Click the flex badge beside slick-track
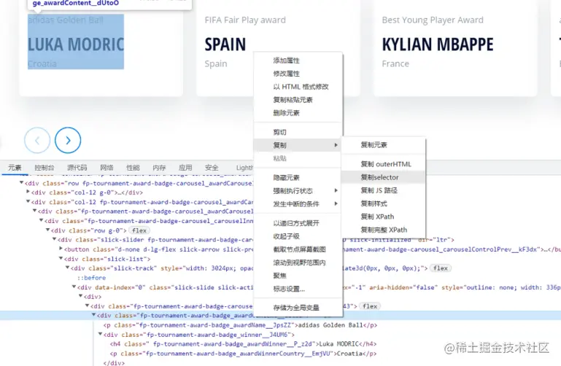This screenshot has height=366, width=561. 441,268
